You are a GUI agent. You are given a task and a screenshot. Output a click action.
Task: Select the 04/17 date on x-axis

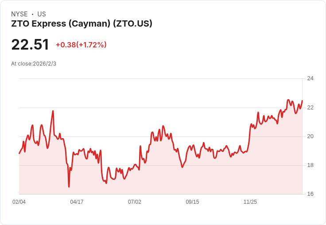click(77, 202)
